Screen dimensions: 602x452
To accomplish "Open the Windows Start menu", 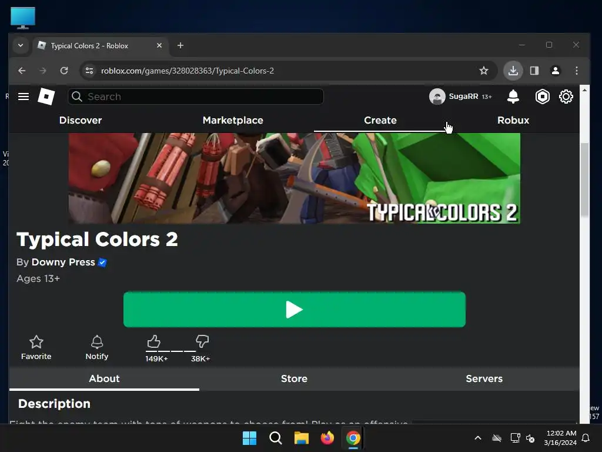I will (249, 438).
